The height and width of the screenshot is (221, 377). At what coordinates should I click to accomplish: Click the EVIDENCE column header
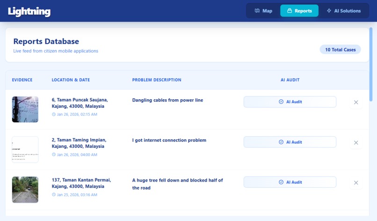22,80
